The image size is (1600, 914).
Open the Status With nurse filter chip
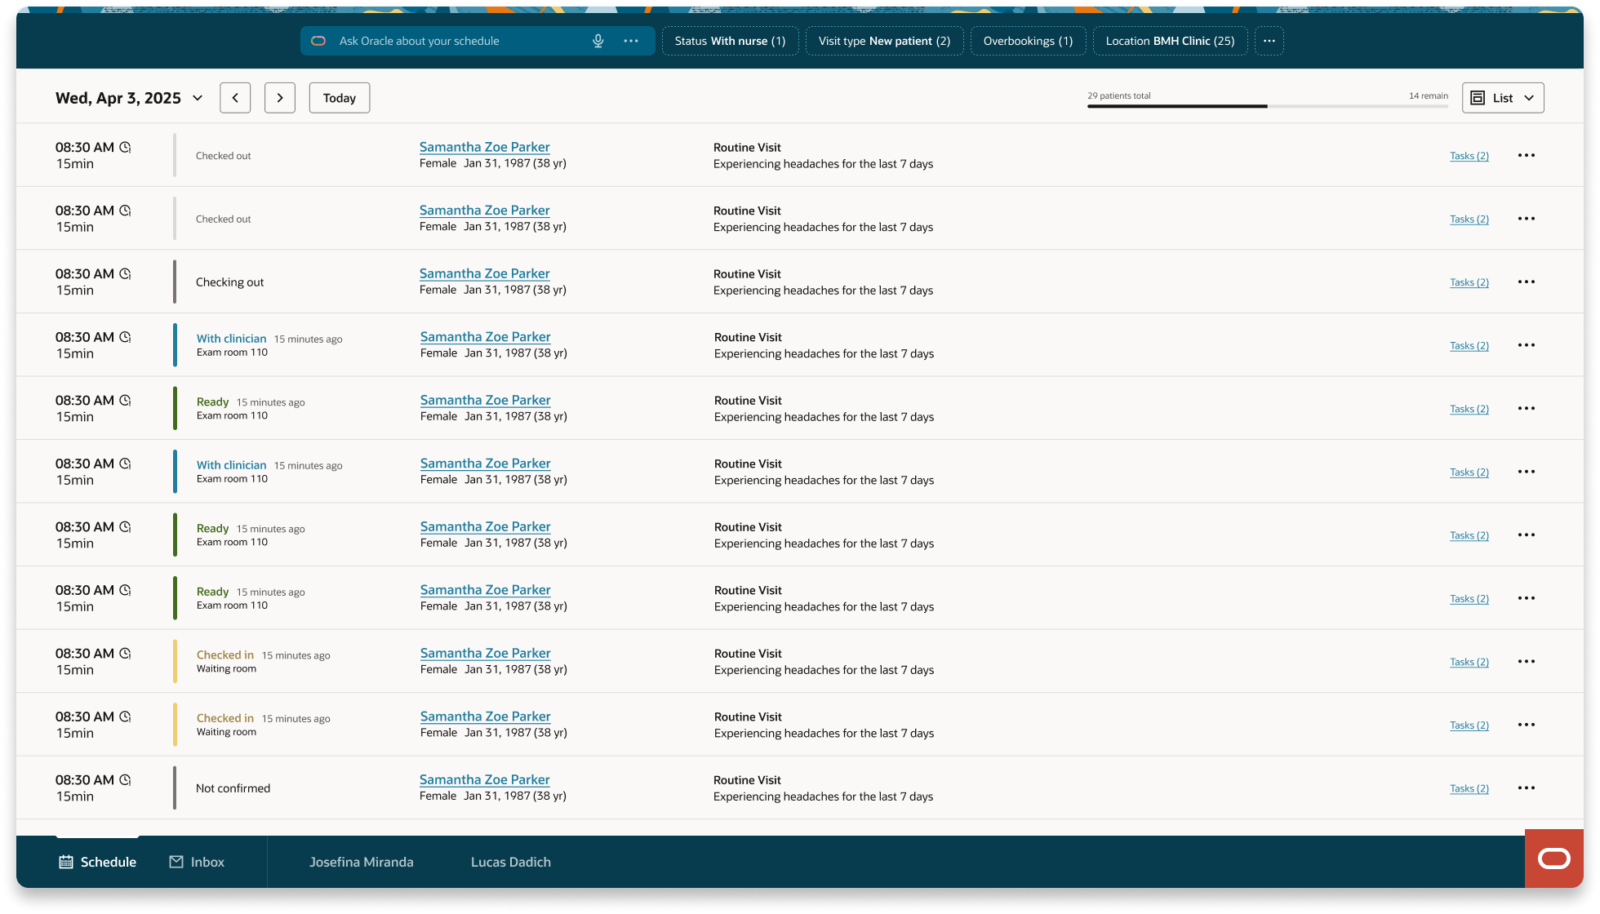pyautogui.click(x=730, y=41)
